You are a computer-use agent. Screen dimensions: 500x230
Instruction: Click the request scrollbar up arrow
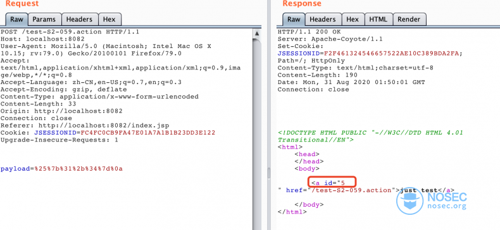(257, 33)
